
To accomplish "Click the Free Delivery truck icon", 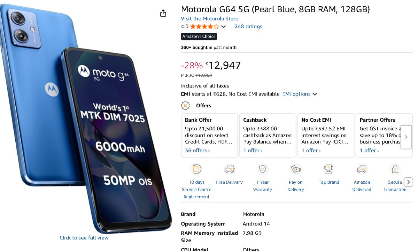I will [x=229, y=169].
